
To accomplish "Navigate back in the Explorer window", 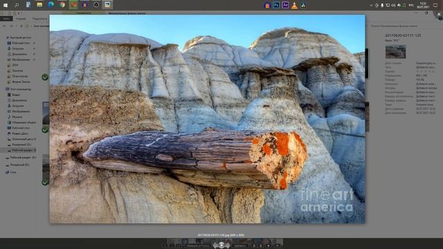I will click(4, 26).
